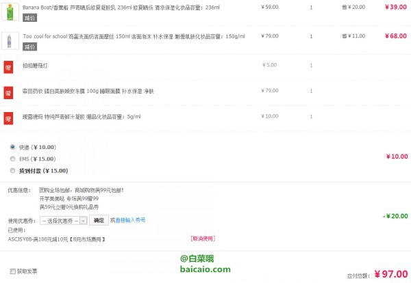Select the cash on delivery ¥15.00 option
Screen dimensions: 411x283
click(x=12, y=170)
